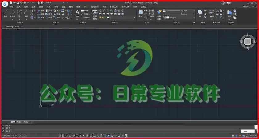Open the Appearance (外观) menu
Viewport: 259px width, 139px height.
(245, 6)
